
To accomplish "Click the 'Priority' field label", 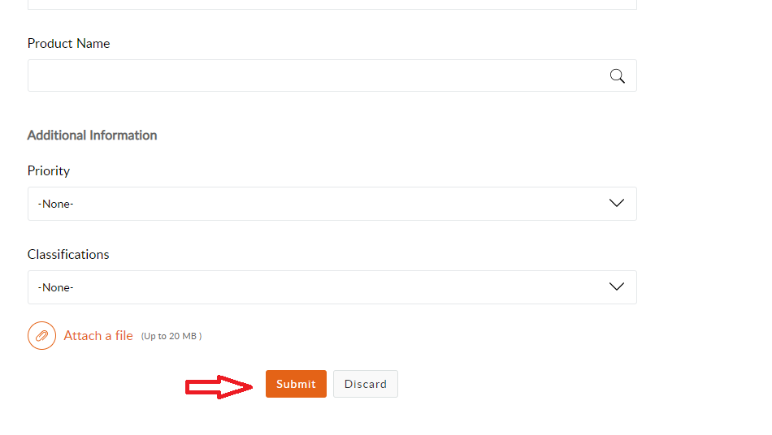I will (x=48, y=171).
